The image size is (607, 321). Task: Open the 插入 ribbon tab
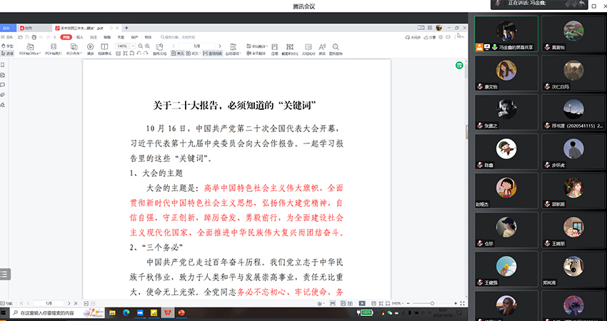pyautogui.click(x=80, y=36)
